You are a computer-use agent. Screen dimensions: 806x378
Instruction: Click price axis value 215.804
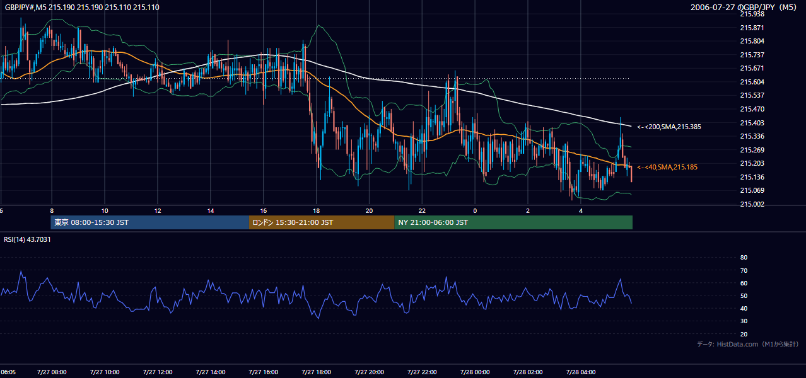[x=752, y=41]
